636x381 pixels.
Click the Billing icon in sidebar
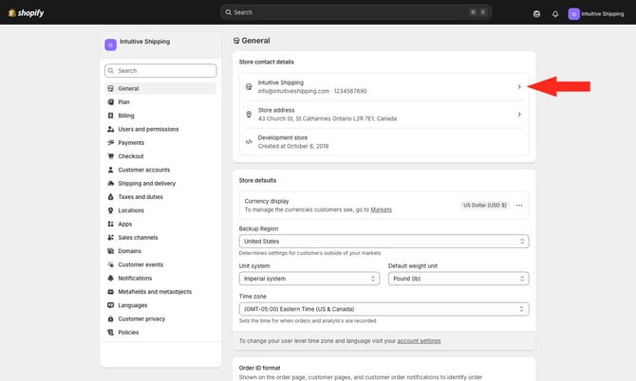[110, 116]
